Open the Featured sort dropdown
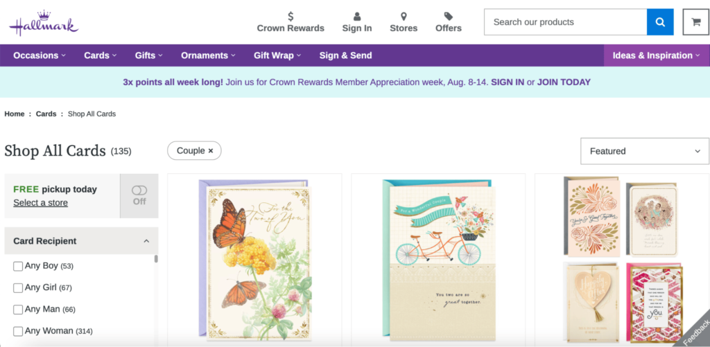710x347 pixels. 644,151
